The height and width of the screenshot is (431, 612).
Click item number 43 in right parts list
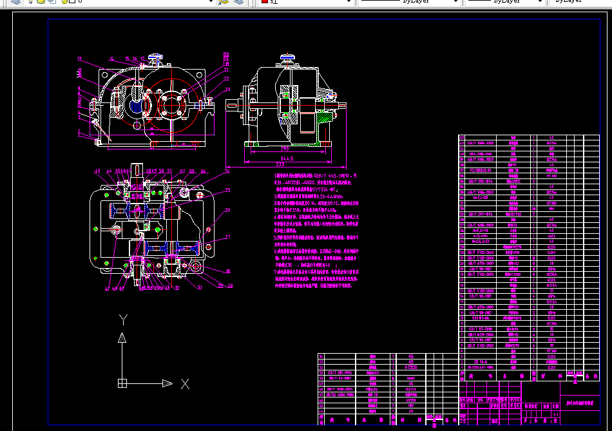pos(462,138)
